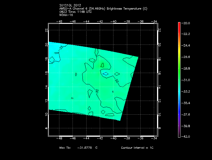Viewport: 212px width, 160px height.
Task: Select the -34 longitude label on top axis
Action: (x=155, y=21)
